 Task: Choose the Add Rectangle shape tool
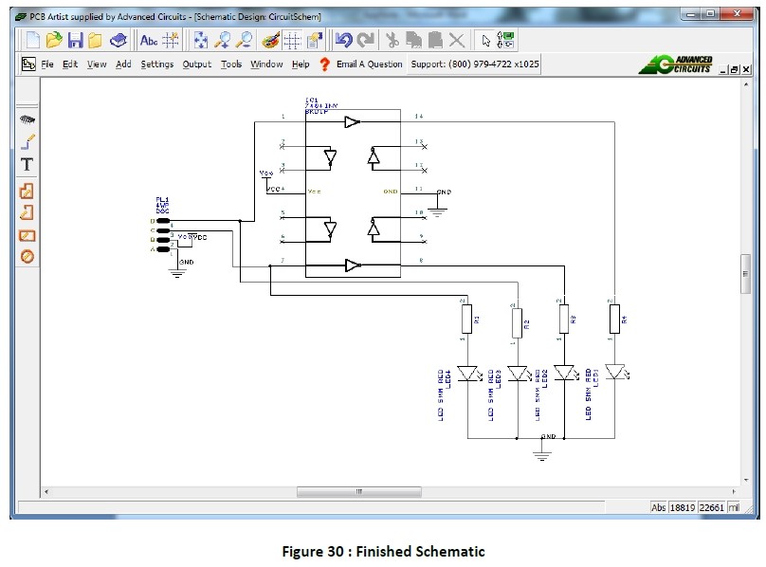(x=27, y=234)
